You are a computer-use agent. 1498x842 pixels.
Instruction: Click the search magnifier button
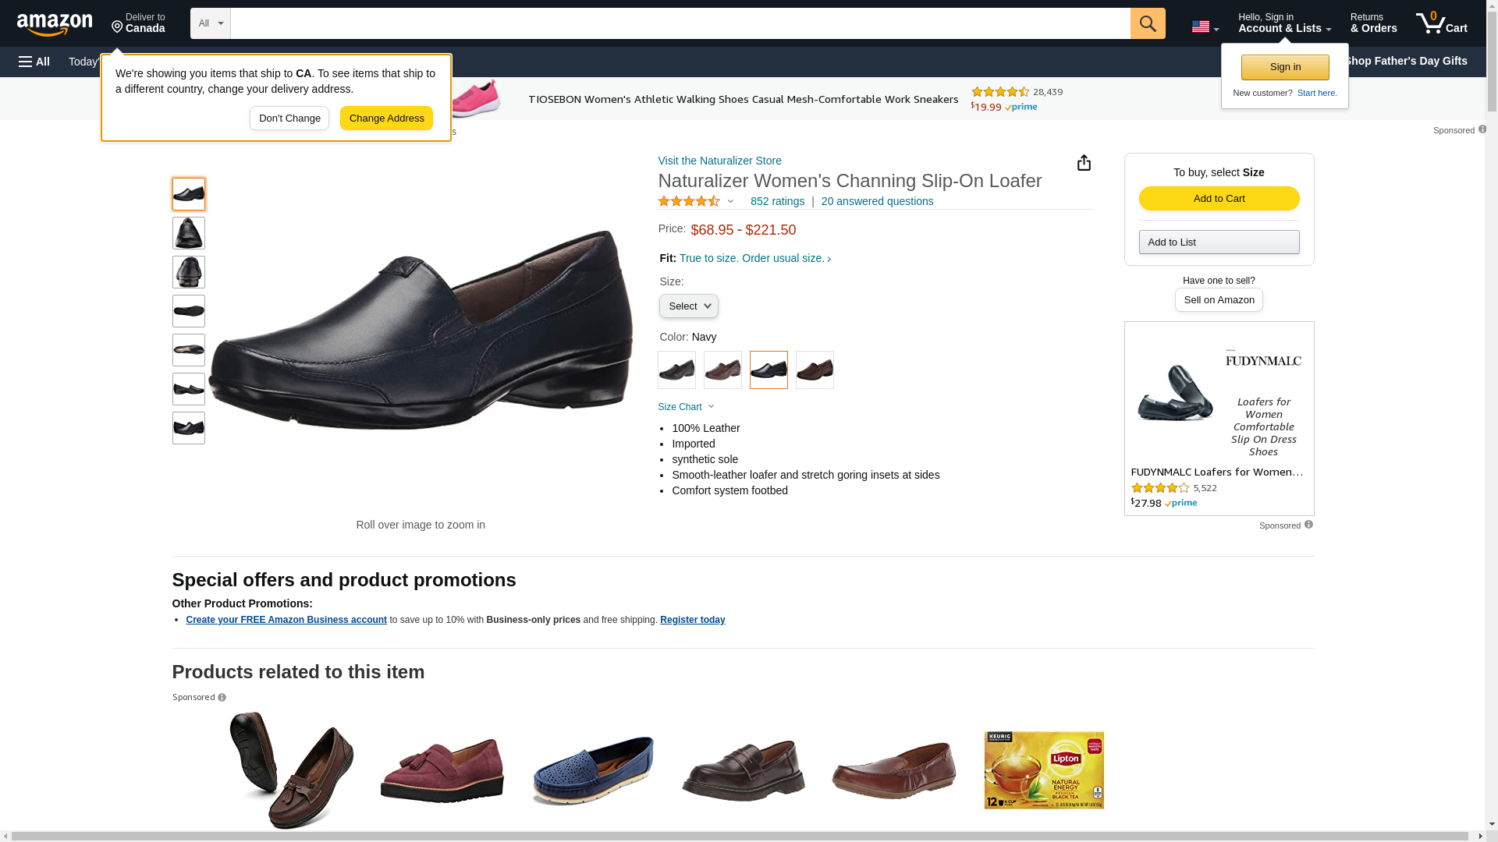1147,23
